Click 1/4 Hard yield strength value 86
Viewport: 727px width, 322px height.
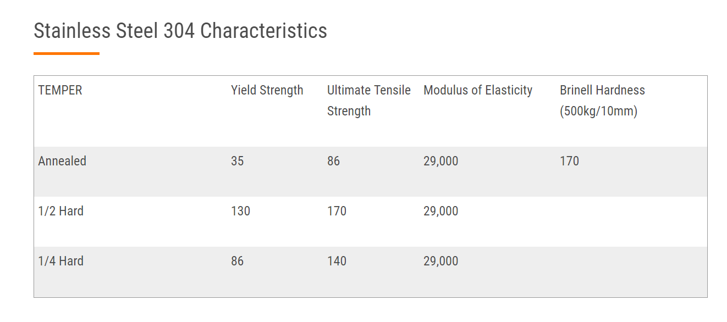[x=238, y=261]
